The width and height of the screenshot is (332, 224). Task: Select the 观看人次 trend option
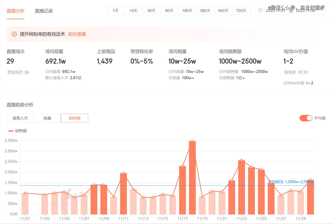[20, 118]
